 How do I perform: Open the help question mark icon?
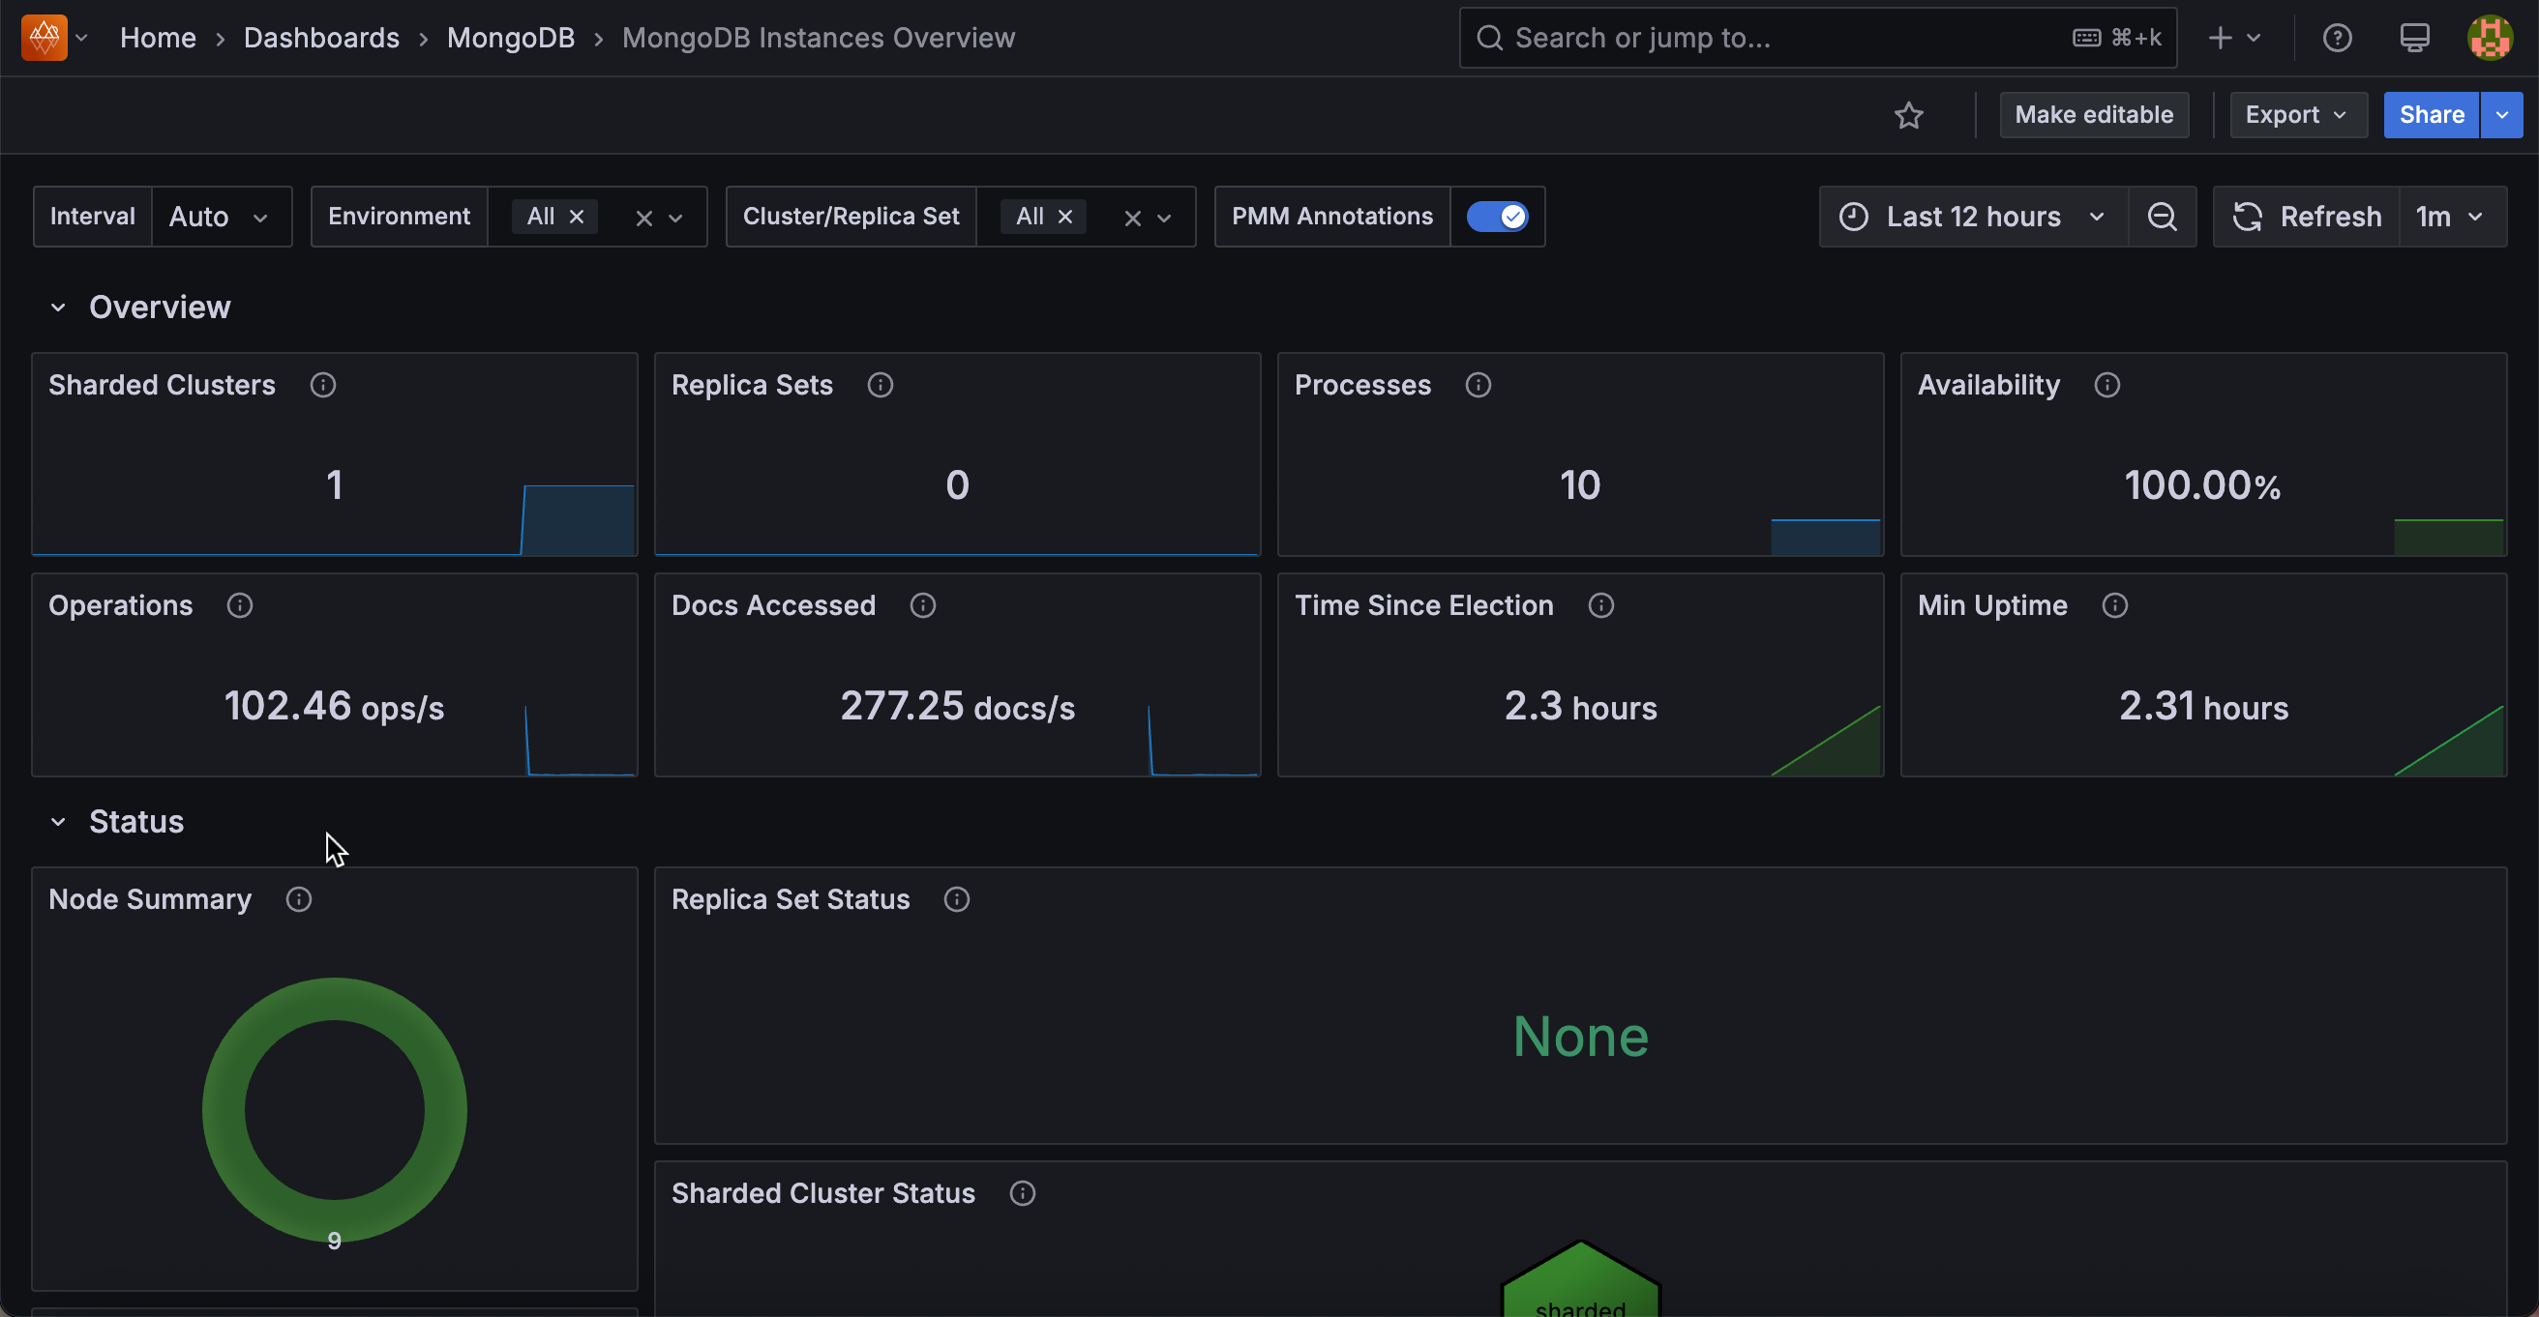click(2337, 38)
